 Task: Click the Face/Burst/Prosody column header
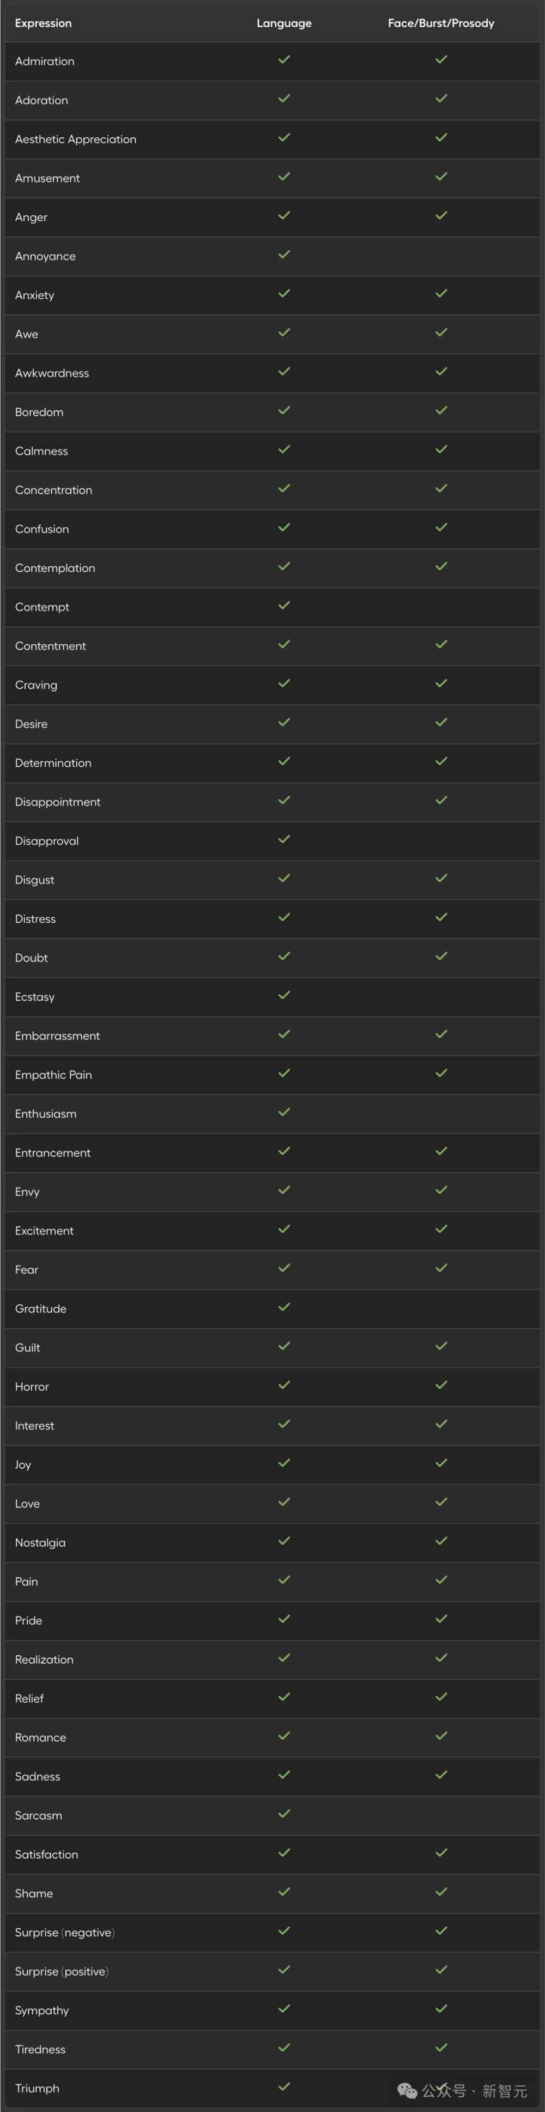coord(441,23)
